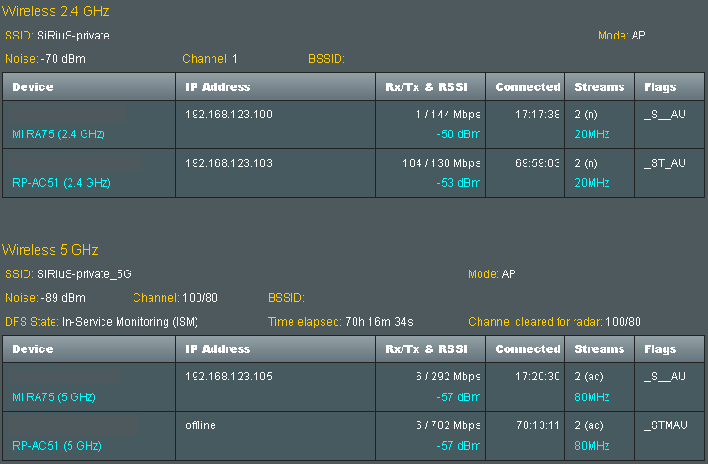Click the Streams header in 5 GHz table
Image resolution: width=708 pixels, height=464 pixels.
[x=600, y=348]
